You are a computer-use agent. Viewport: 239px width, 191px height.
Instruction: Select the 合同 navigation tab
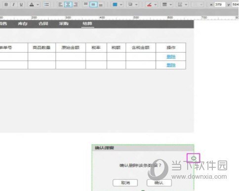[x=43, y=24]
